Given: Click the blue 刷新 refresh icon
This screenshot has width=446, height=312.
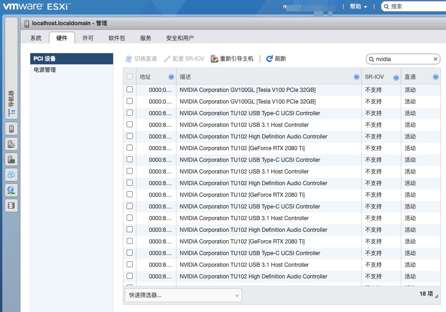Looking at the screenshot, I should tap(270, 59).
